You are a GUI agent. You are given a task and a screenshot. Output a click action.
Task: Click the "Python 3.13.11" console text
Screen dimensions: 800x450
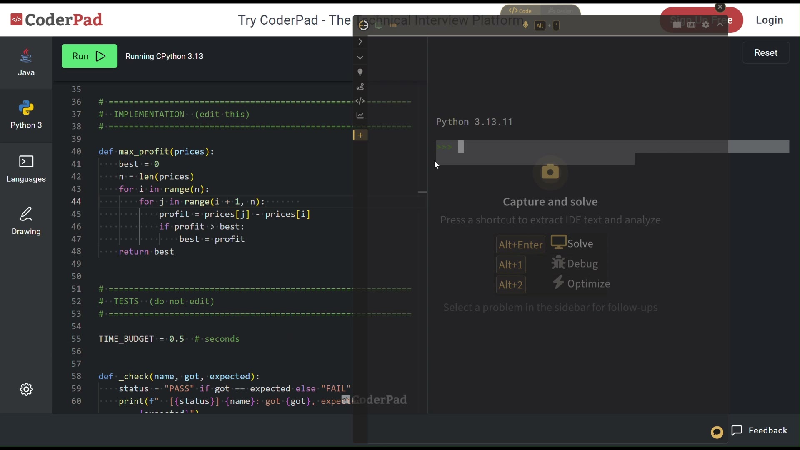pyautogui.click(x=474, y=122)
